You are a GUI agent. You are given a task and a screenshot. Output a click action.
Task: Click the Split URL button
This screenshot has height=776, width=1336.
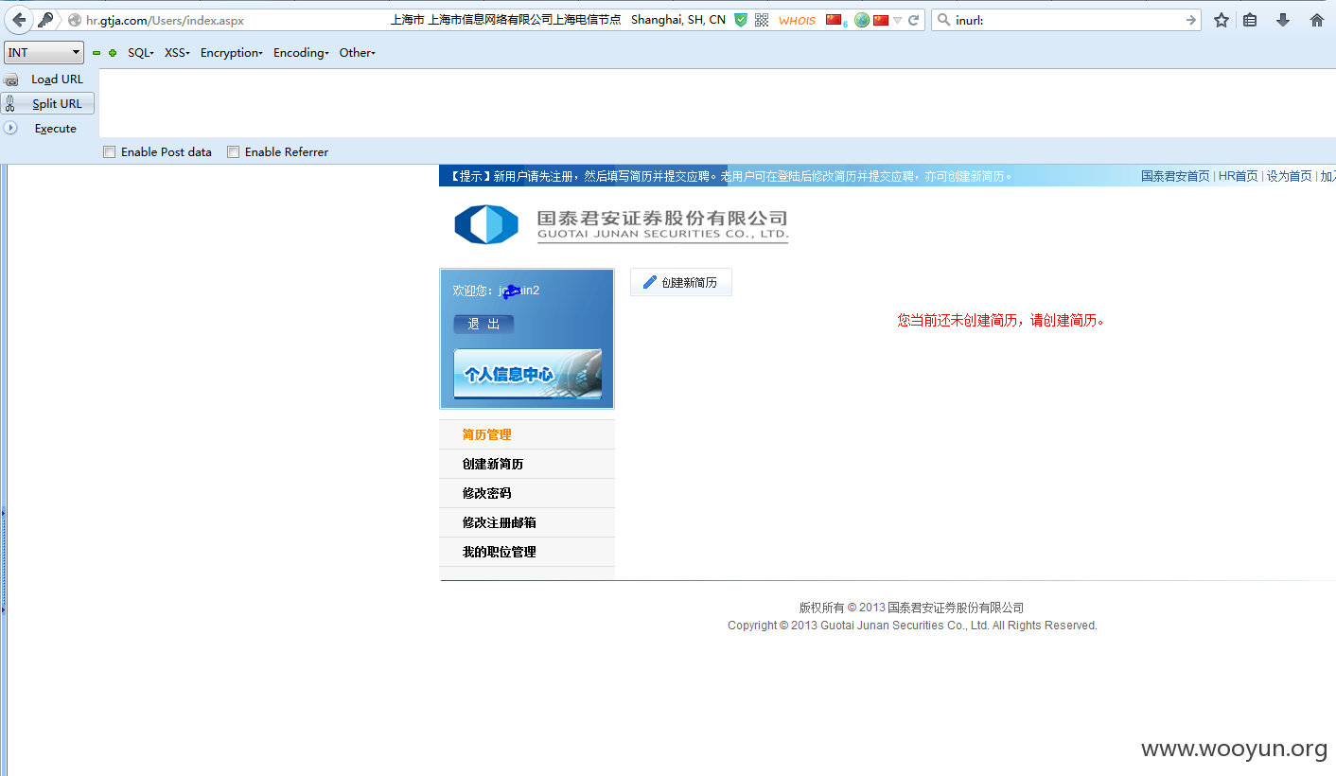48,103
